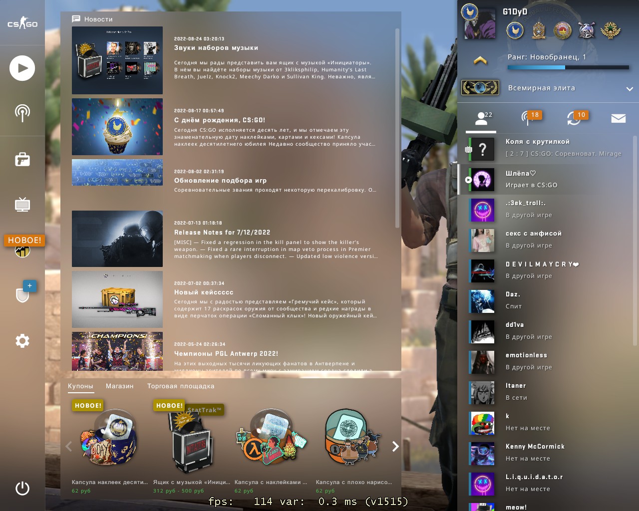Click the G1DyD username
Viewport: 639px width, 511px height.
point(515,12)
